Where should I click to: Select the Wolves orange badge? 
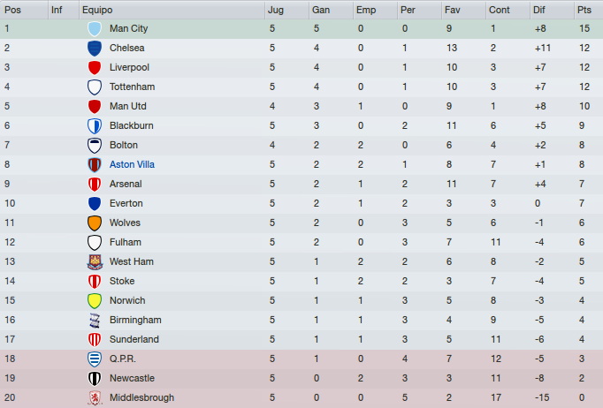pos(95,223)
